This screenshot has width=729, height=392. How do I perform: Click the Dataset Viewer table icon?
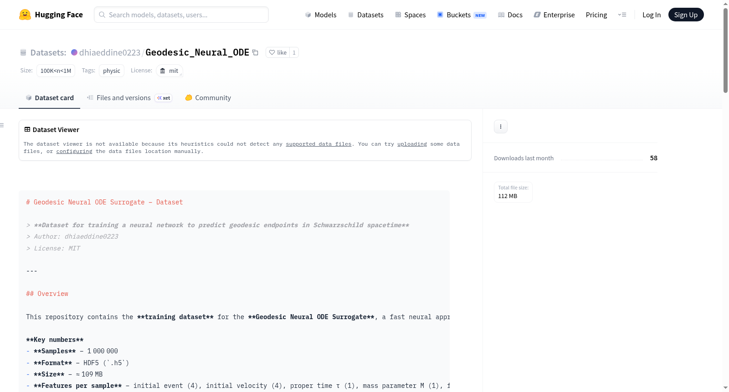coord(27,130)
